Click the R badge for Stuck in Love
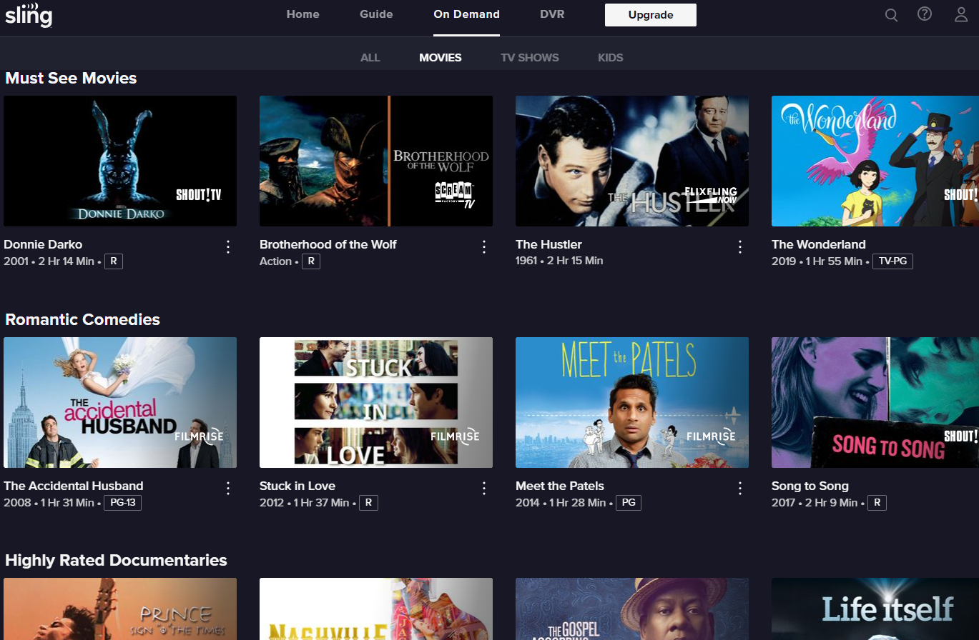The width and height of the screenshot is (979, 640). [x=368, y=503]
